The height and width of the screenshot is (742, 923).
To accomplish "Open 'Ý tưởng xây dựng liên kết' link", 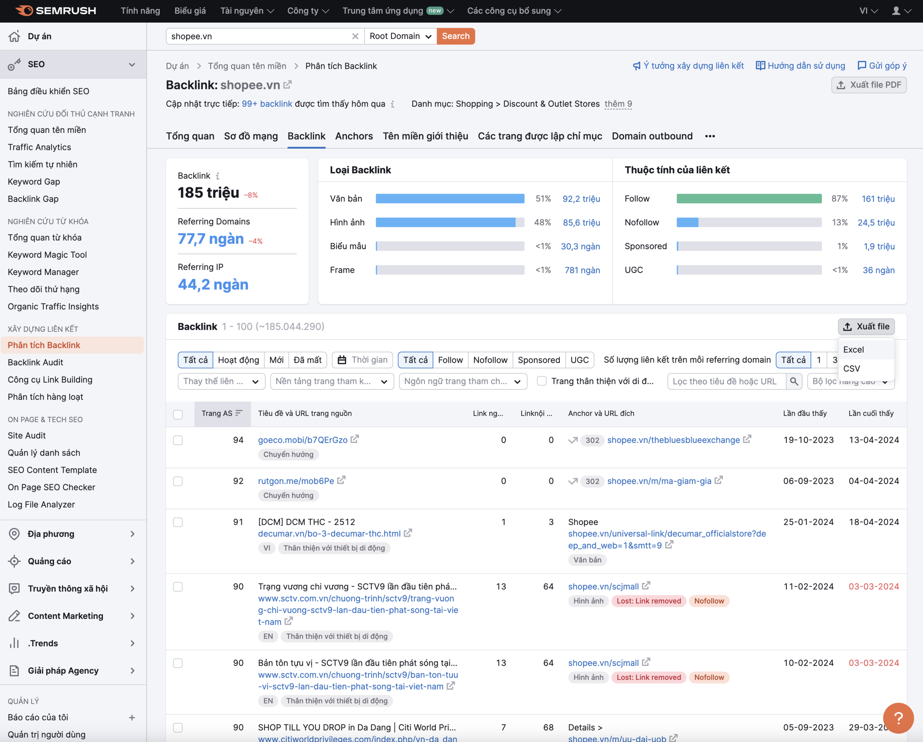I will tap(688, 66).
